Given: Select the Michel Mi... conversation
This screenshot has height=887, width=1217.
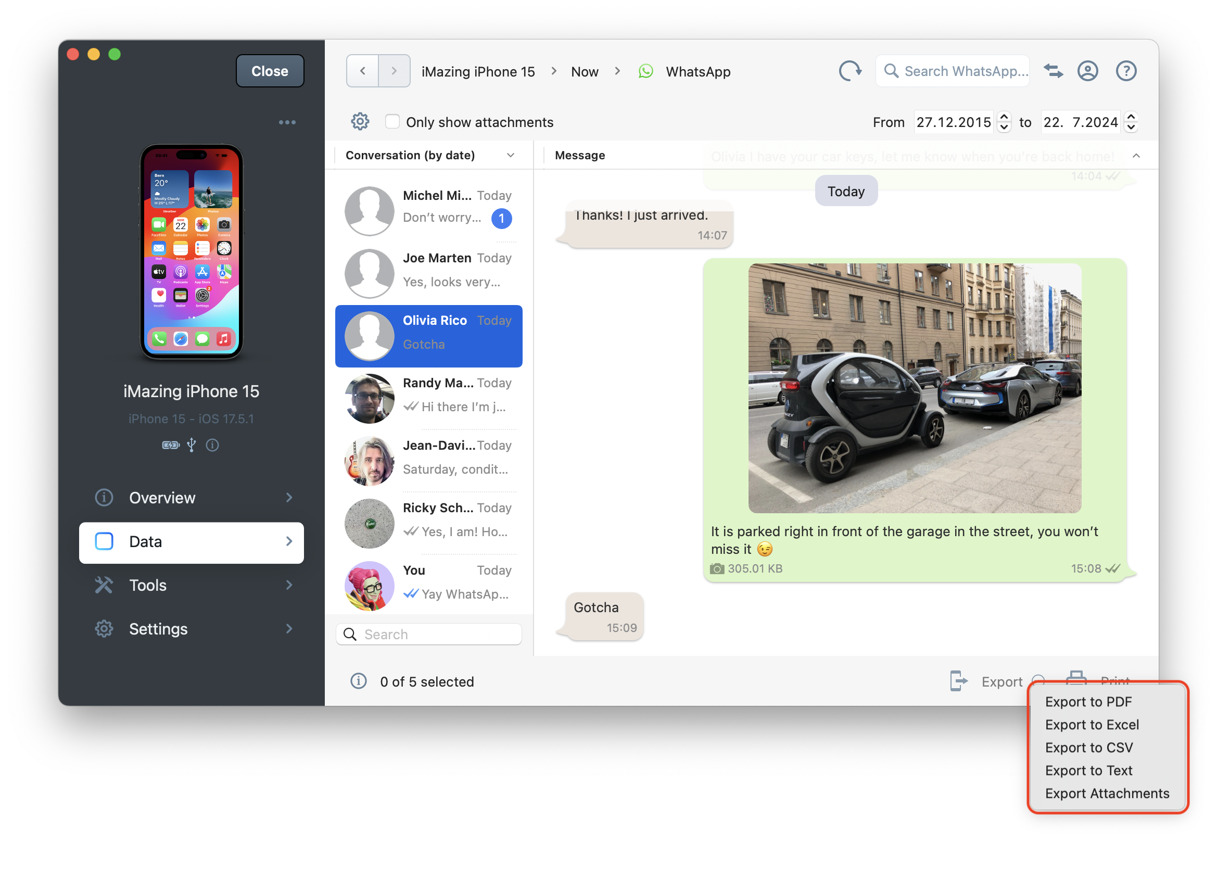Looking at the screenshot, I should coord(428,210).
